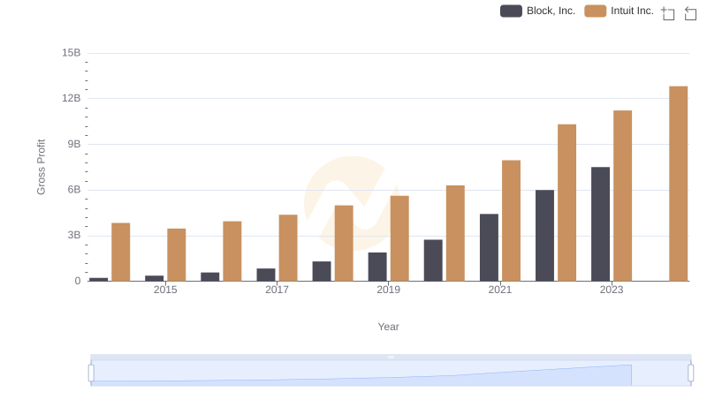Screen dimensions: 707x407
Task: Click the top grip bar of the zoom slider
Action: pyautogui.click(x=391, y=357)
